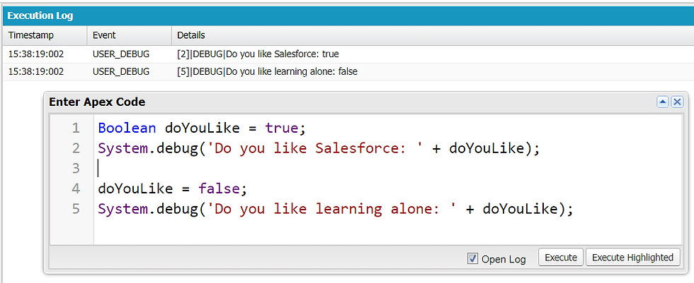The width and height of the screenshot is (694, 283).
Task: Select the 'Do you like Salesforce: true' log row
Action: pos(348,54)
